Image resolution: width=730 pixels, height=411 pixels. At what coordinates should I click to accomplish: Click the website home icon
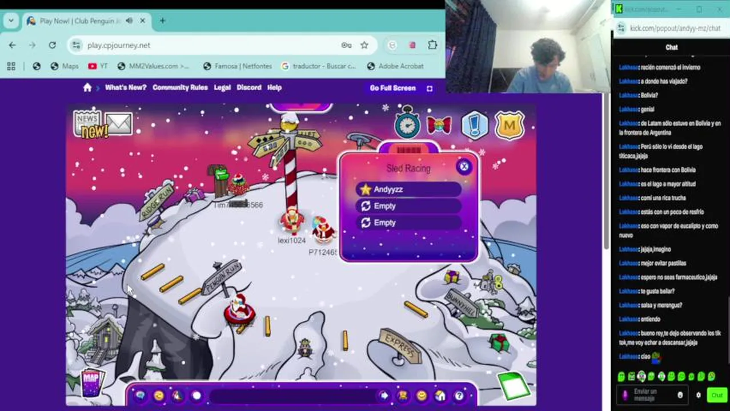[87, 87]
